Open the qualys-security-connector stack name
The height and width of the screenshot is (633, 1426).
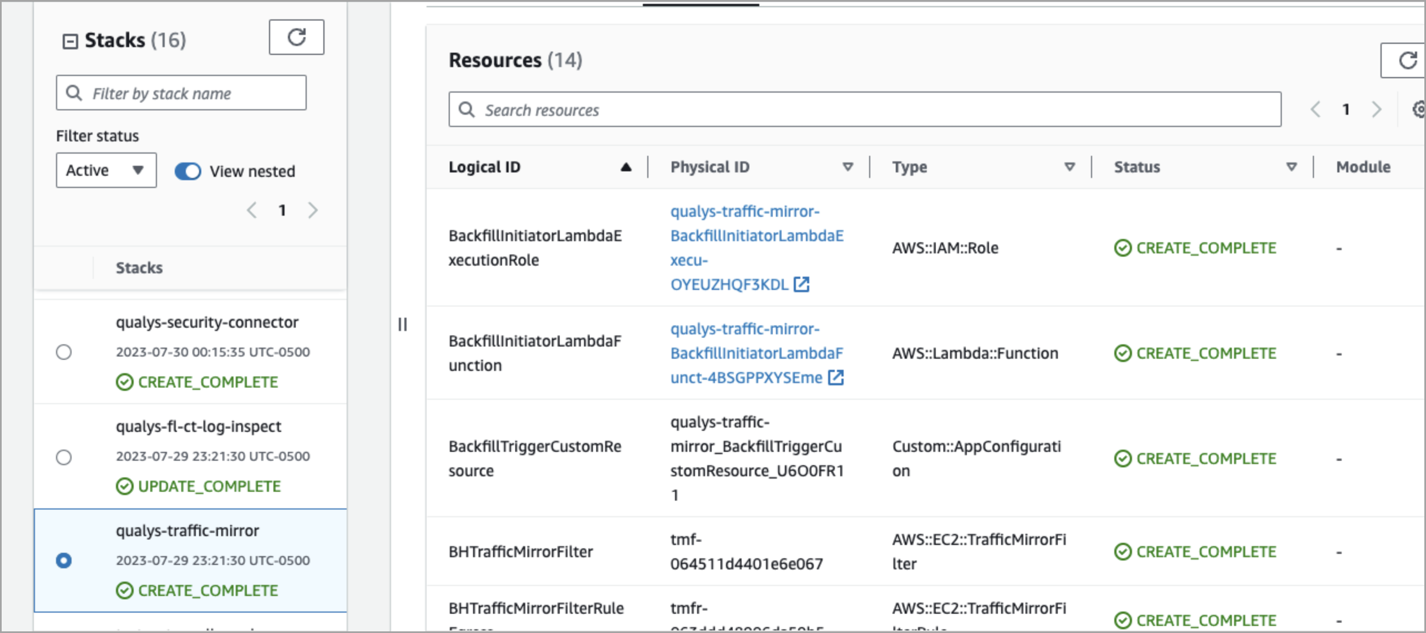pos(207,322)
